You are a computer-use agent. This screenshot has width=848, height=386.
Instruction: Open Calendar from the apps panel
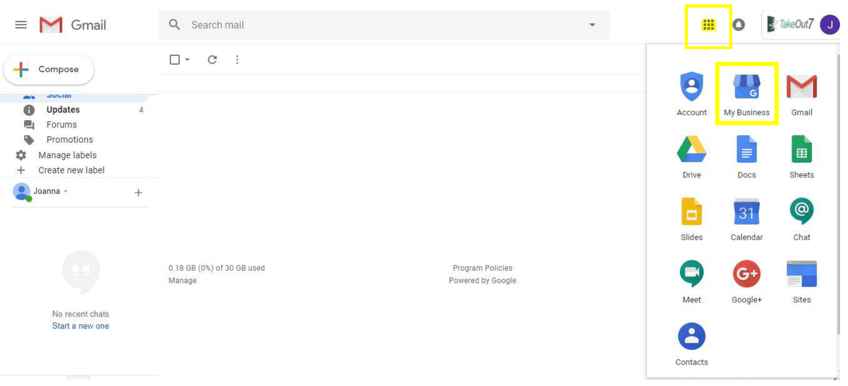[747, 219]
